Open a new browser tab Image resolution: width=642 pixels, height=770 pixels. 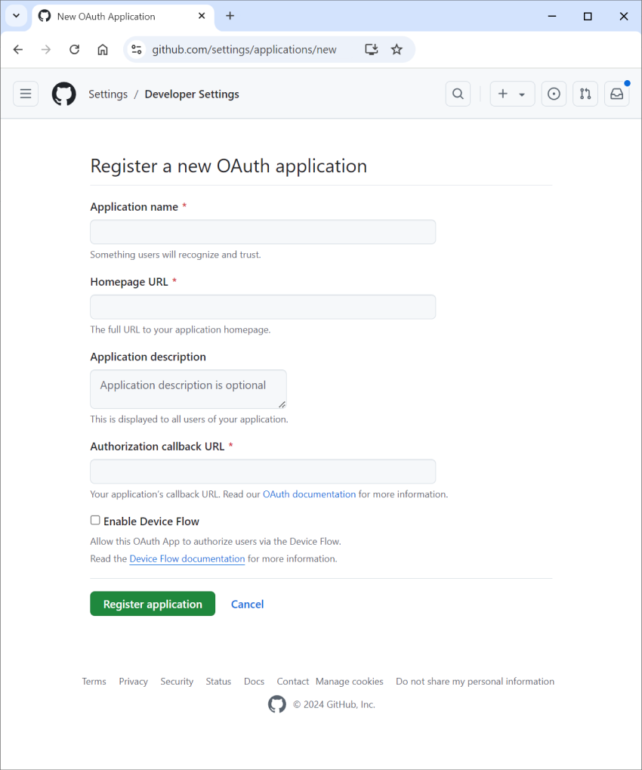coord(230,16)
